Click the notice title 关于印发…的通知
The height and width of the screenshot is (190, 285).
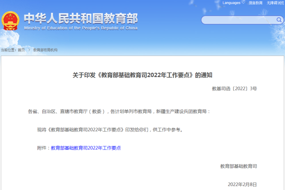(x=142, y=75)
